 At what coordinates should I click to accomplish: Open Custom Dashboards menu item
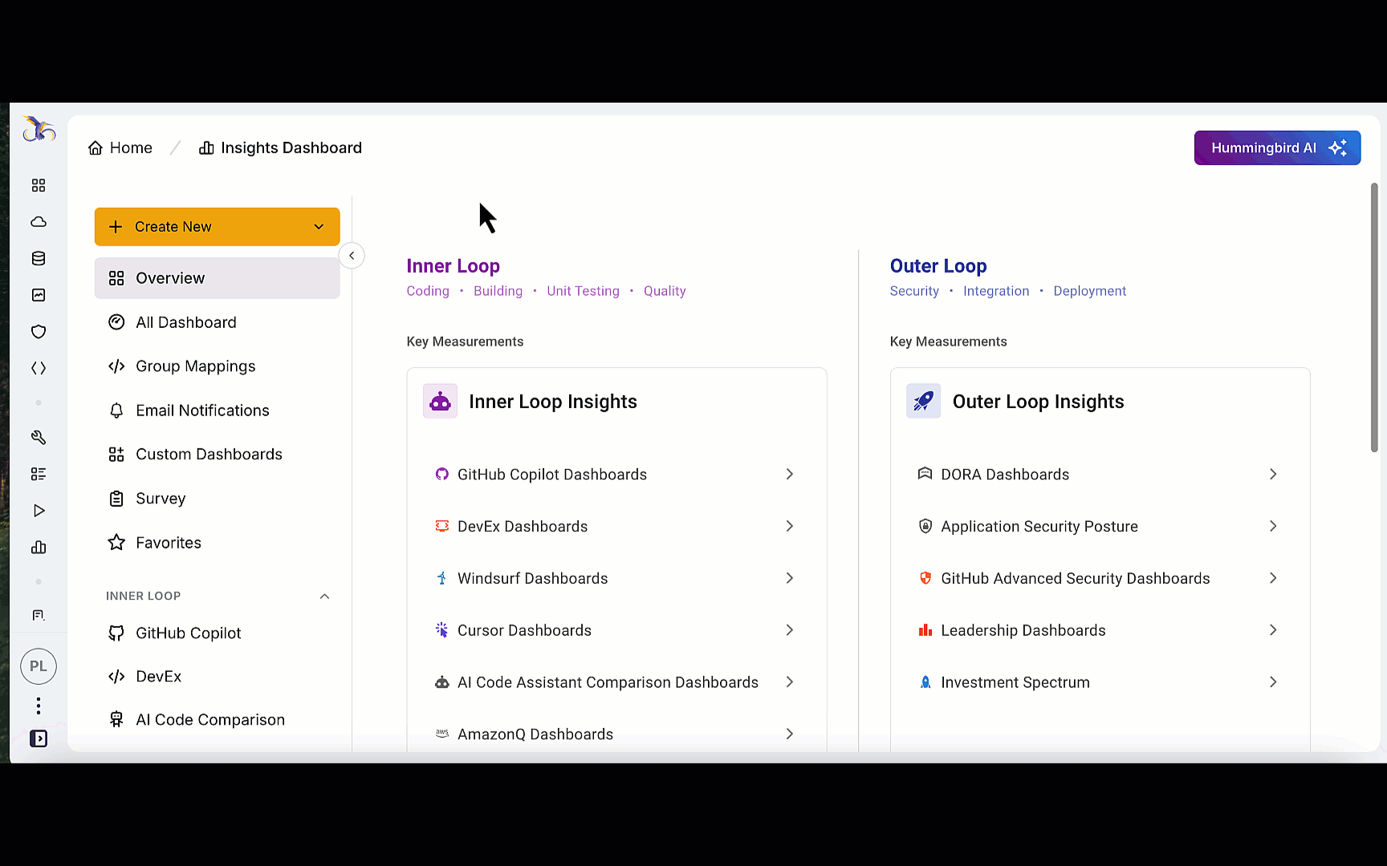pos(209,455)
